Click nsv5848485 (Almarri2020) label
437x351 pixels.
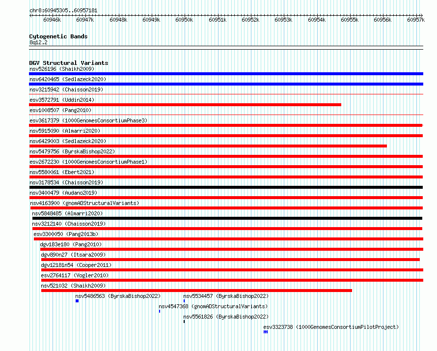point(67,213)
